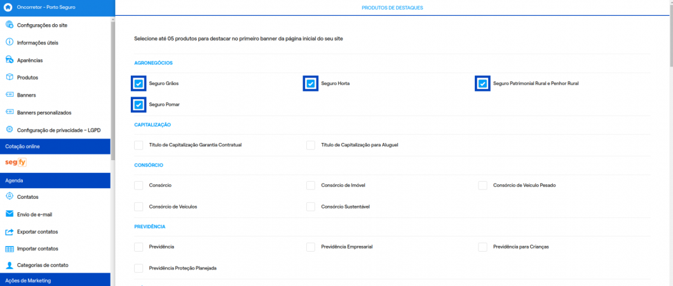Check the plain Previdência checkbox
The width and height of the screenshot is (673, 286).
[x=139, y=247]
